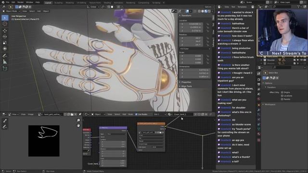The height and width of the screenshot is (173, 308).
Task: Open the Render menu
Action: [20, 2]
